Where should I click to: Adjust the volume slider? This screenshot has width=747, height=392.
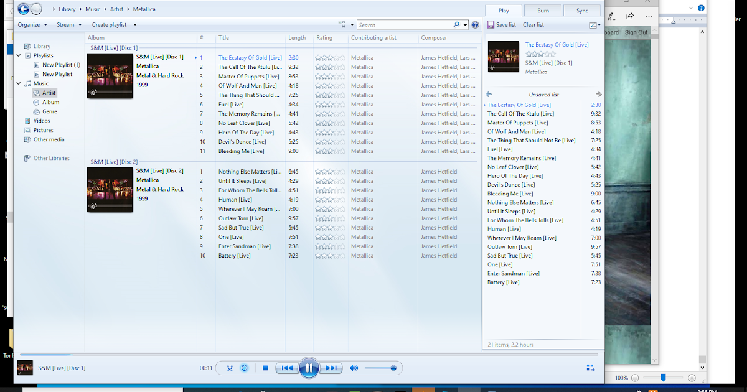[x=380, y=368]
